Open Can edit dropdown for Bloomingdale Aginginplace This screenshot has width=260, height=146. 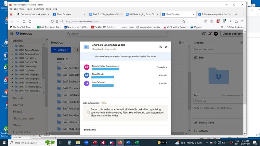[x=162, y=67]
